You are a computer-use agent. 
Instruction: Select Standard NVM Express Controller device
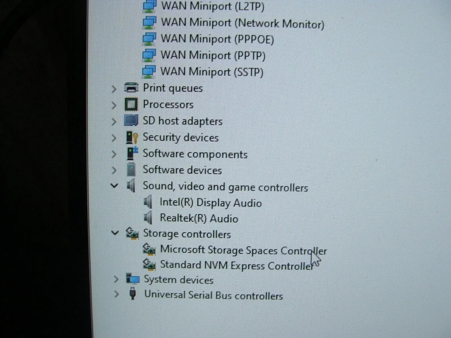pos(237,265)
